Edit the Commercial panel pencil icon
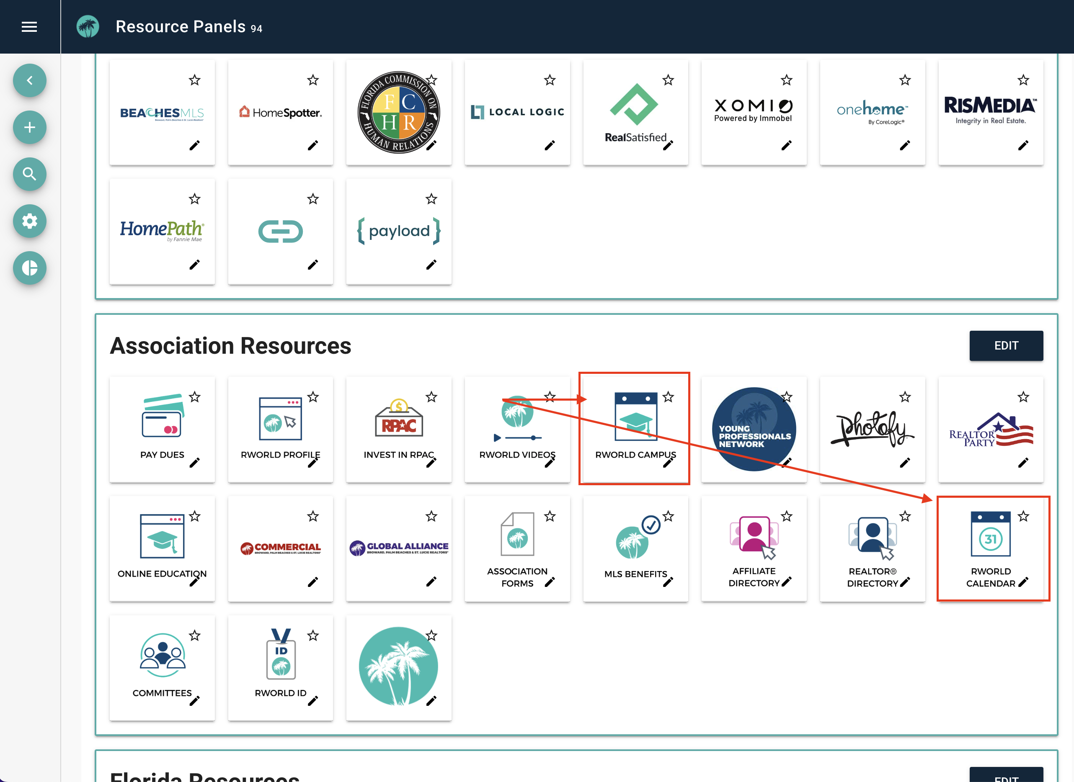The width and height of the screenshot is (1074, 782). point(313,582)
